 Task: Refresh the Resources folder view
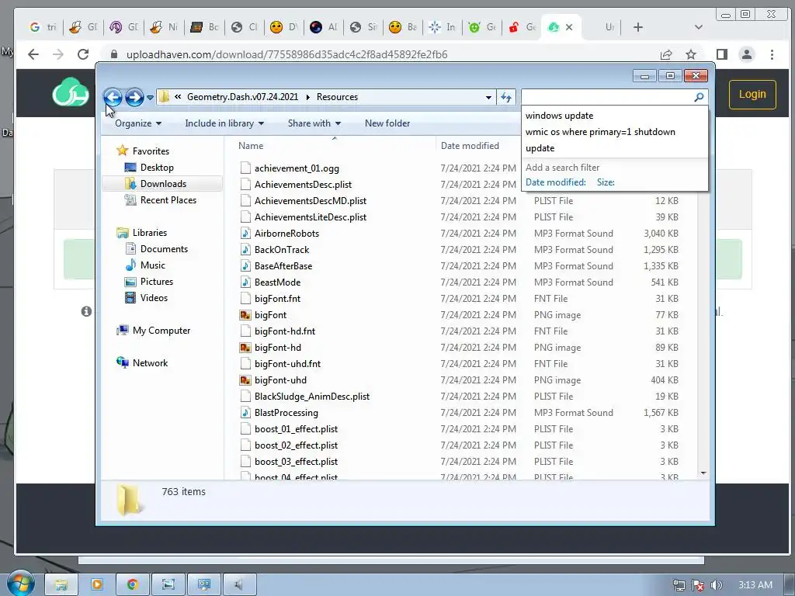click(x=506, y=97)
